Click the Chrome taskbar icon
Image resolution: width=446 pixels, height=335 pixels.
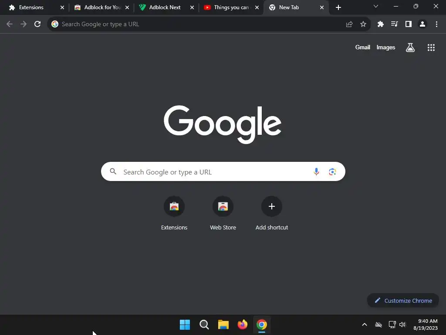(x=262, y=325)
